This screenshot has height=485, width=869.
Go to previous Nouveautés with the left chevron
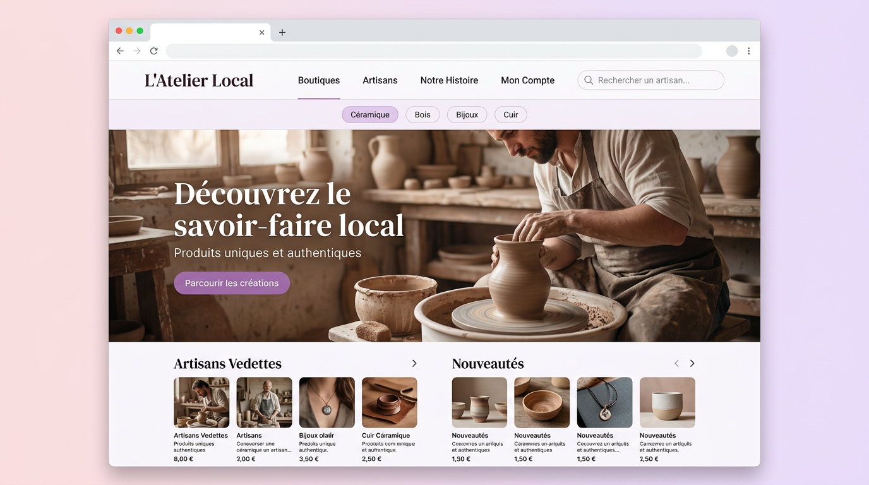click(676, 363)
